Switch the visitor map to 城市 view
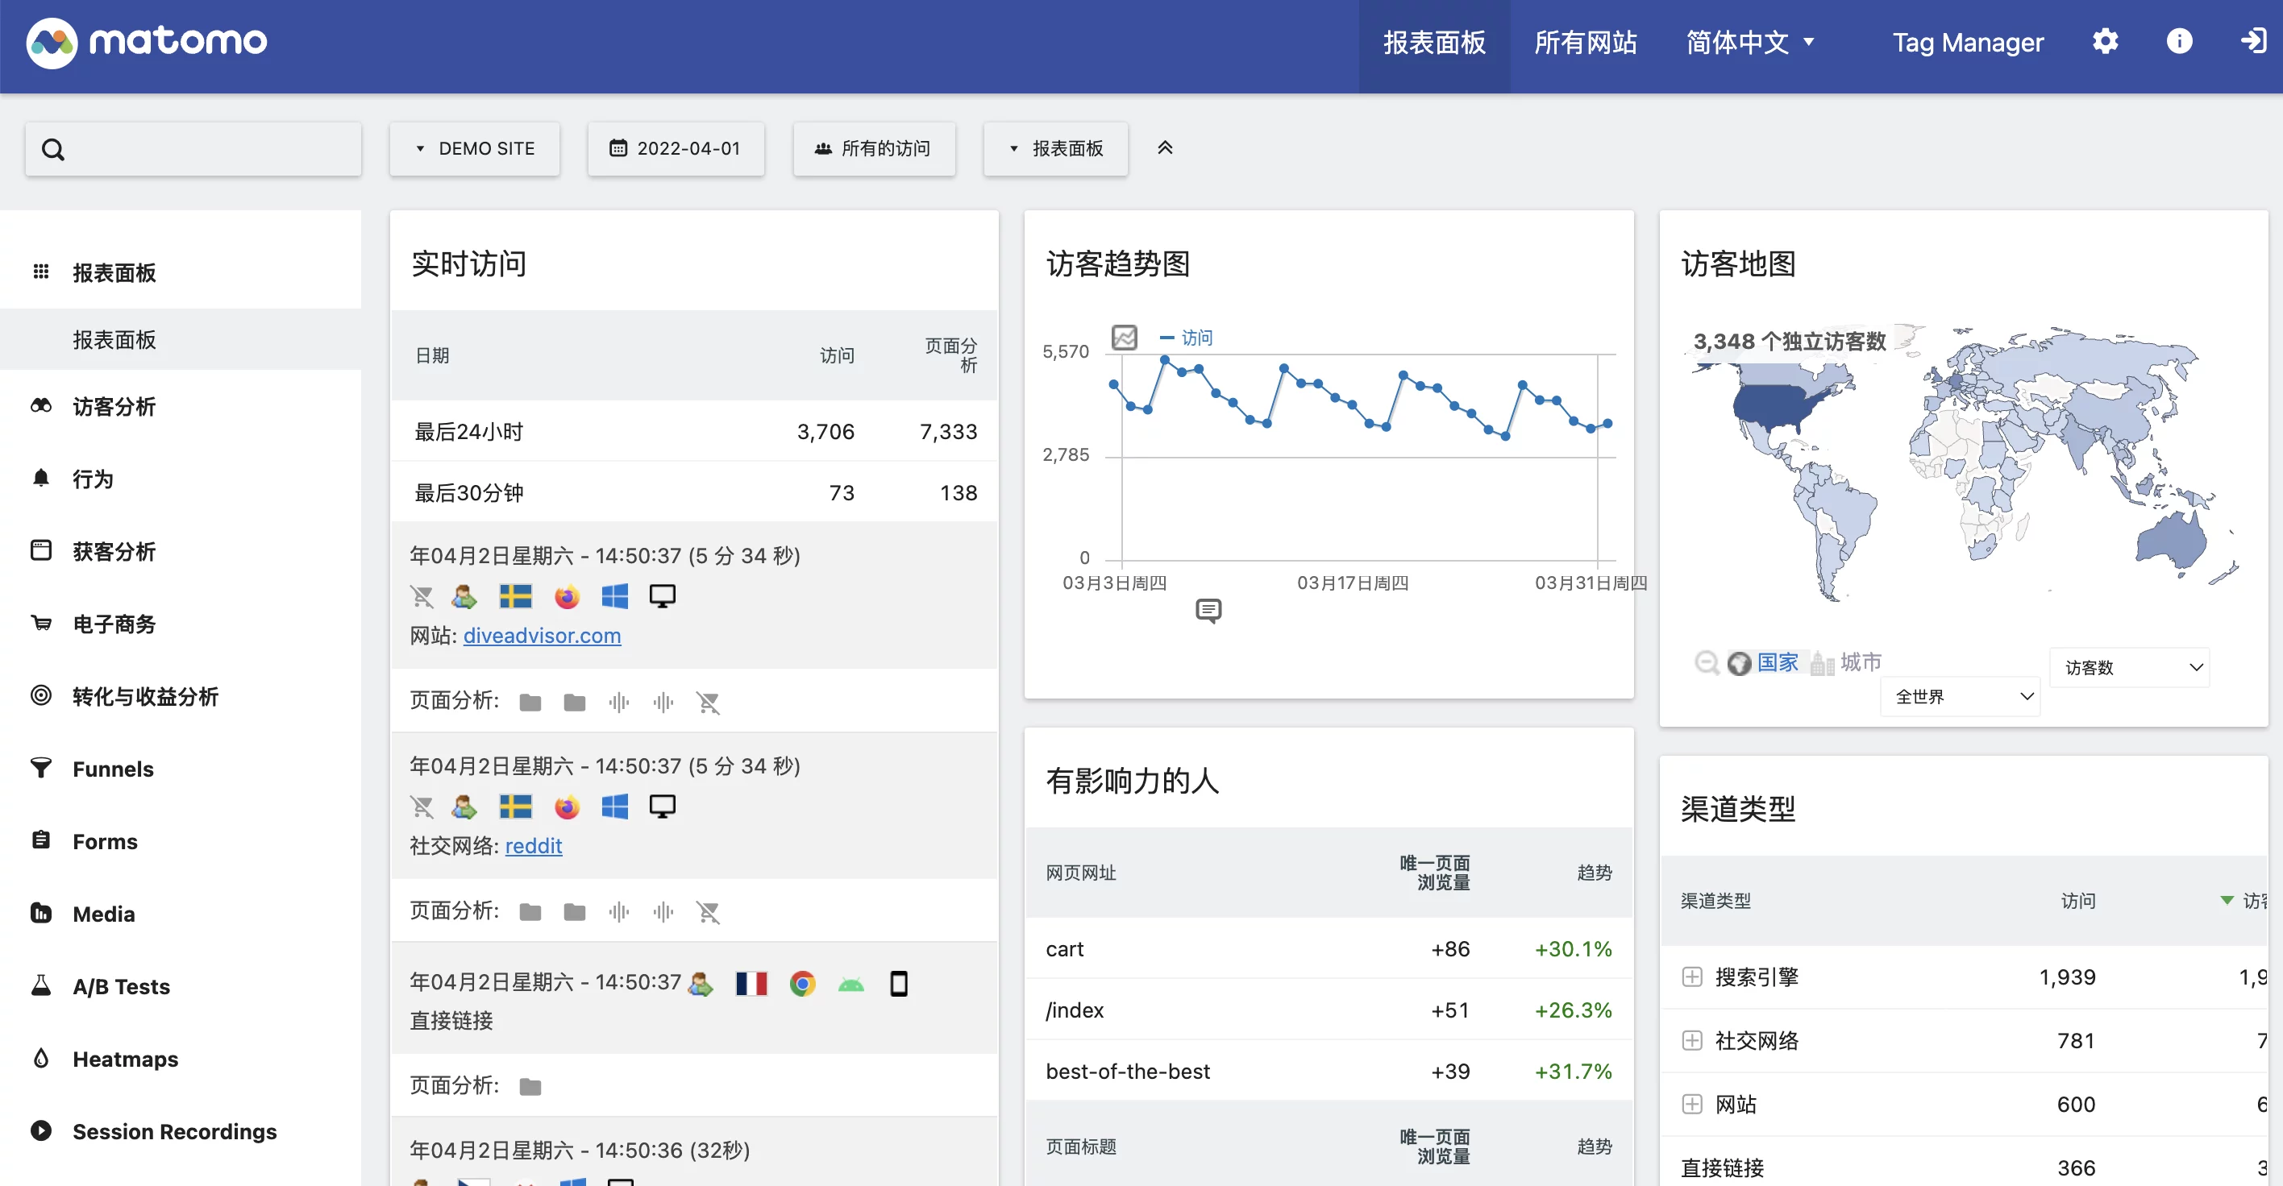2283x1186 pixels. (x=1862, y=662)
